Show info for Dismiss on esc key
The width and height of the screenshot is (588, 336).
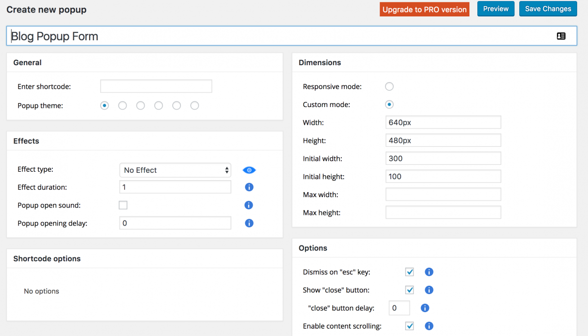click(x=429, y=272)
